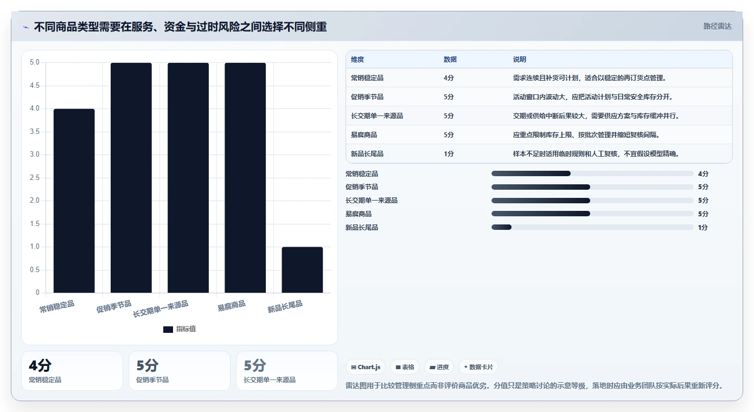Screen dimensions: 754x412
Task: Click the 新品长尾品 bar in chart
Action: (302, 270)
